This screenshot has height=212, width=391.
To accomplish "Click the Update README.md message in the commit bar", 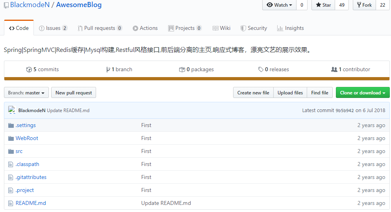I will click(x=68, y=111).
